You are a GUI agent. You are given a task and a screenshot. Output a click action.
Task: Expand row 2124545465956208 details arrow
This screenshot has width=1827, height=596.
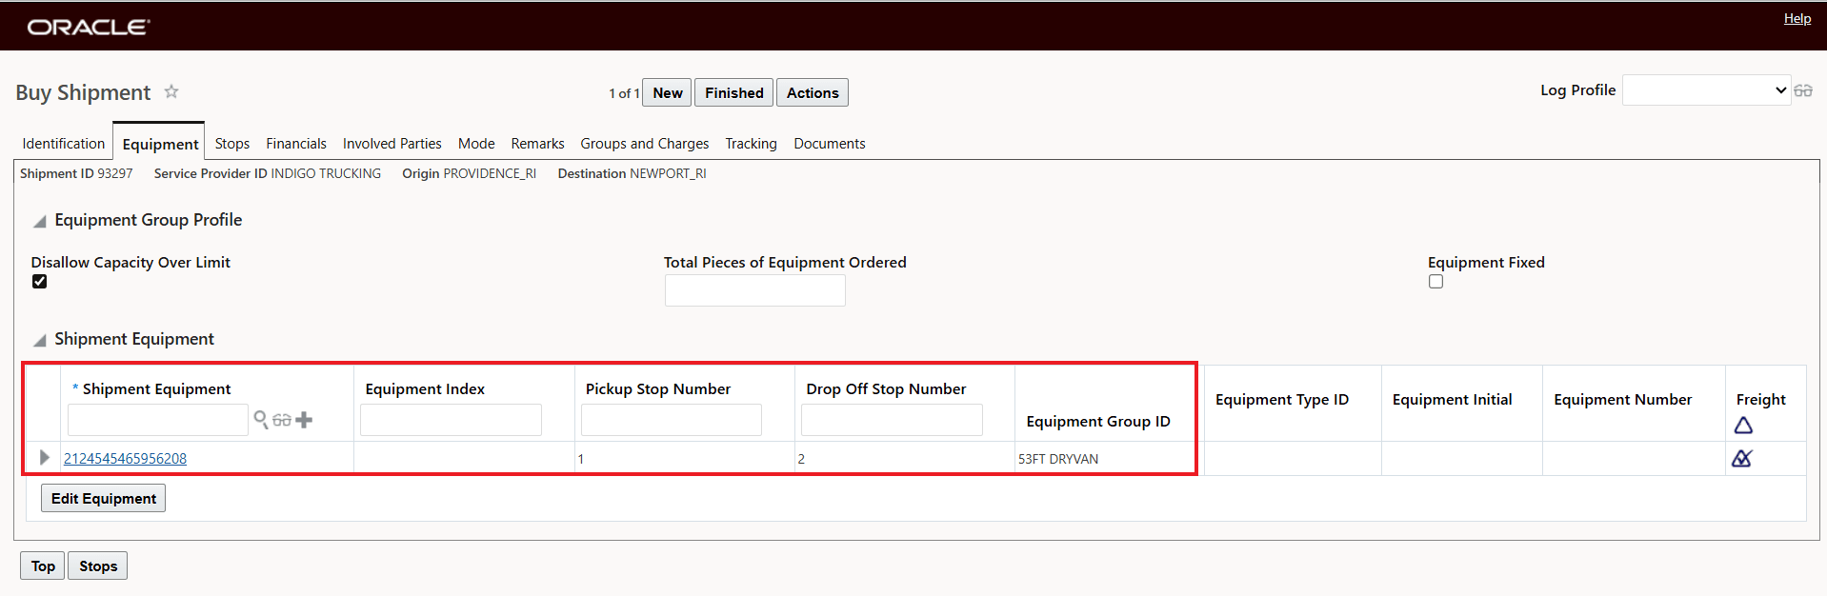44,458
